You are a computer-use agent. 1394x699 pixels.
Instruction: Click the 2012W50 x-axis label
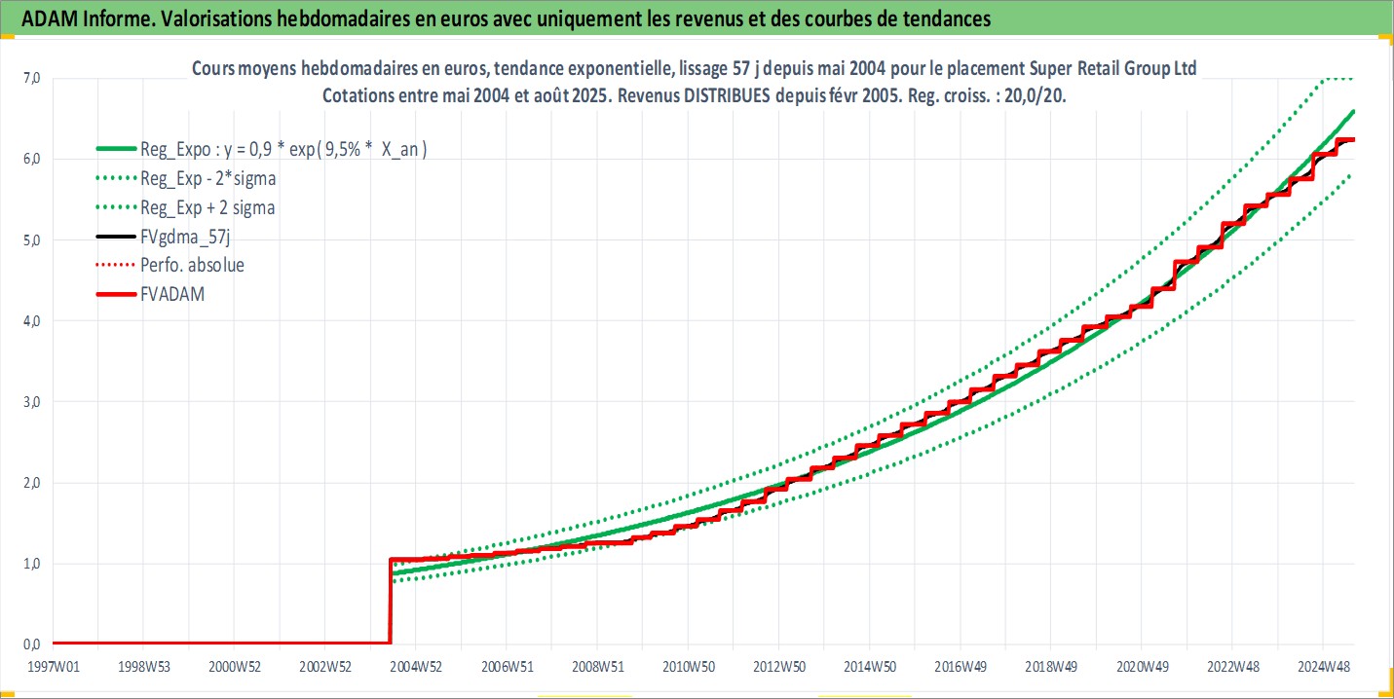point(778,667)
